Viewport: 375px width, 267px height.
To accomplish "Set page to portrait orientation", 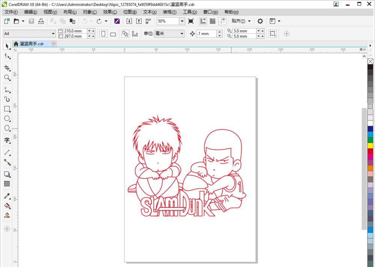I will [103, 34].
